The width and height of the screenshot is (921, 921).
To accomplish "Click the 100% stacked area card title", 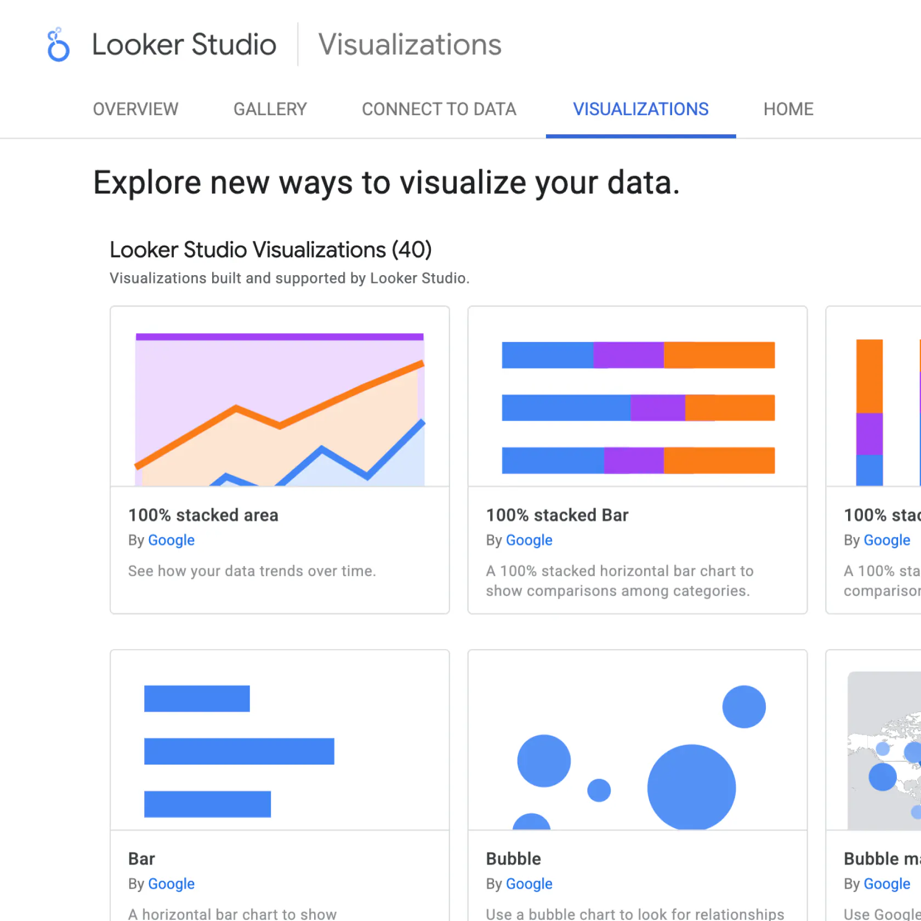I will [203, 515].
